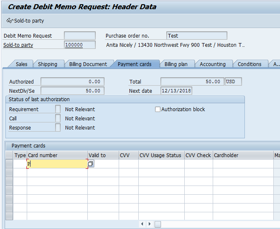Enable the Authorization block checkbox
This screenshot has height=229, width=280.
(x=158, y=109)
